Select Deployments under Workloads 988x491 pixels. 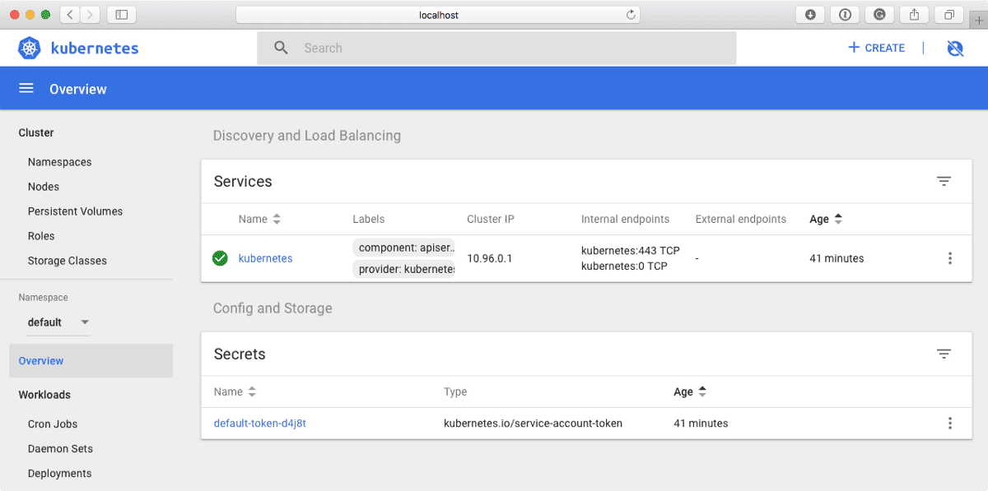[59, 473]
